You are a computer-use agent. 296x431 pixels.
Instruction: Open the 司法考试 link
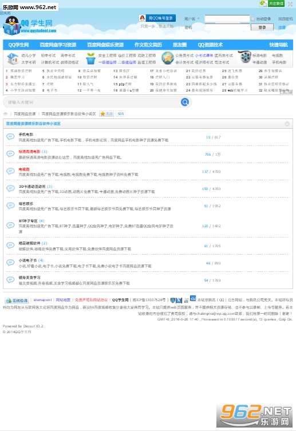pos(222,62)
